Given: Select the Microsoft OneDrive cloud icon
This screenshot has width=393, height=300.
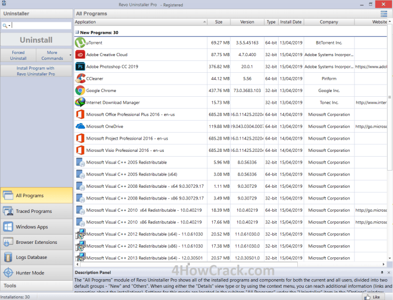Looking at the screenshot, I should [80, 126].
